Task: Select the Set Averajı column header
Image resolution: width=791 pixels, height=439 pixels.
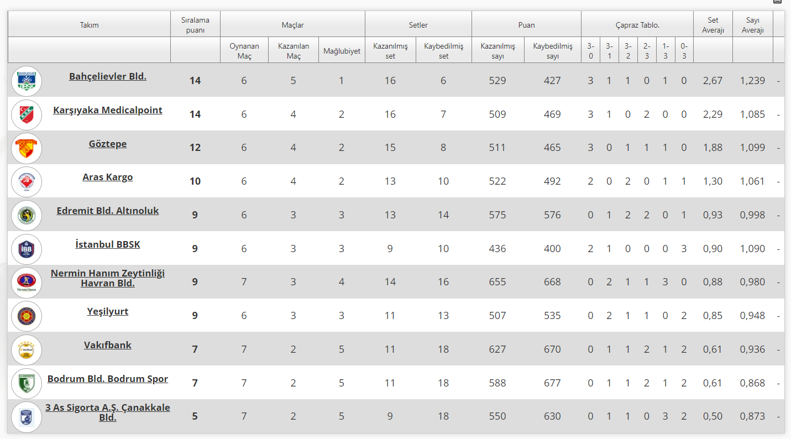Action: (713, 25)
